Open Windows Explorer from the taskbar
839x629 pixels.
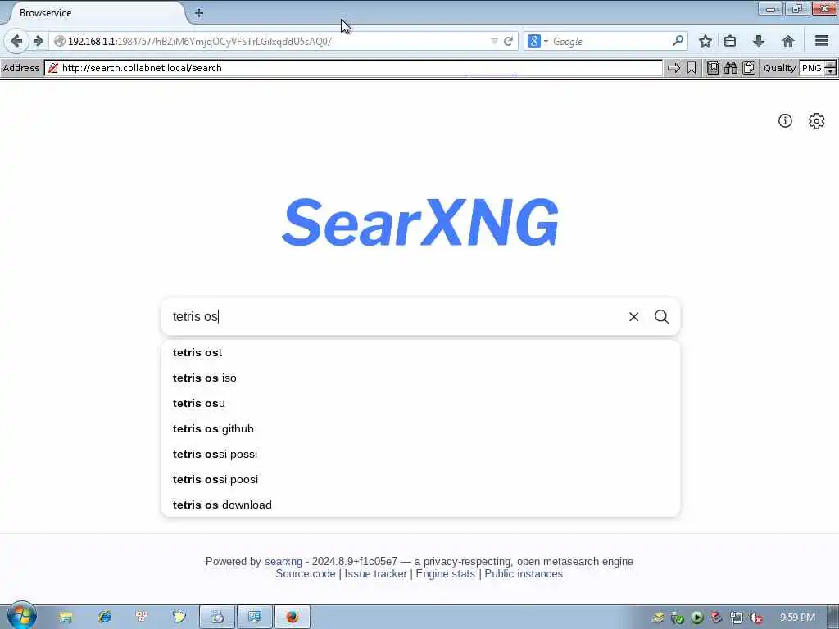(x=66, y=617)
